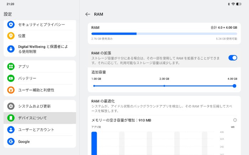Tap the green バッテリー battery icon

(11, 78)
